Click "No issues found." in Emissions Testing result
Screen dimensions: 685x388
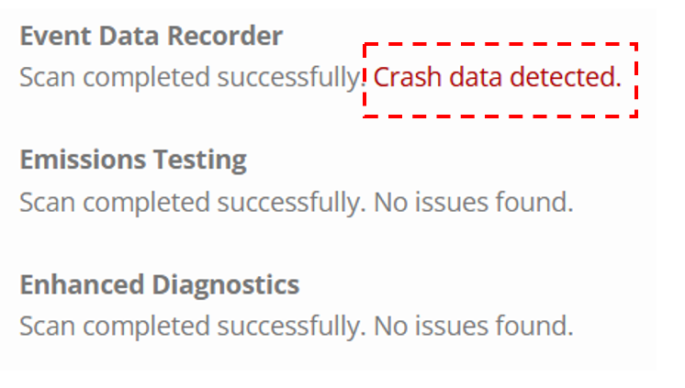coord(474,202)
